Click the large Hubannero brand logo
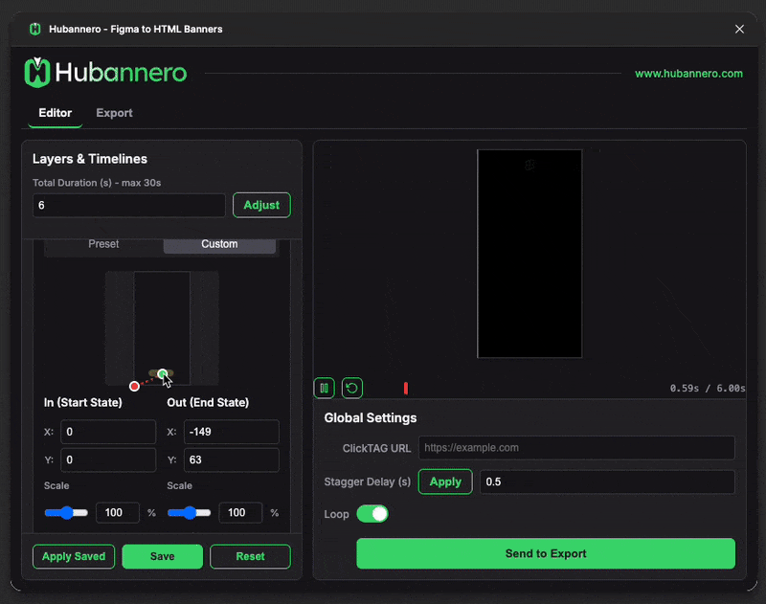 105,73
